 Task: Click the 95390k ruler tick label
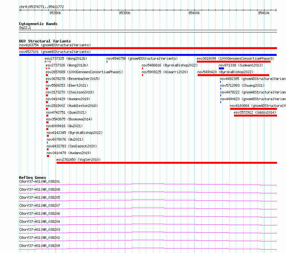[x=125, y=13]
